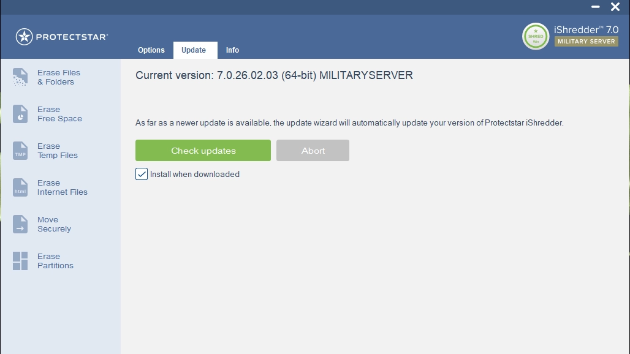Open the Erase Partitions grid icon
The height and width of the screenshot is (354, 630).
click(20, 261)
